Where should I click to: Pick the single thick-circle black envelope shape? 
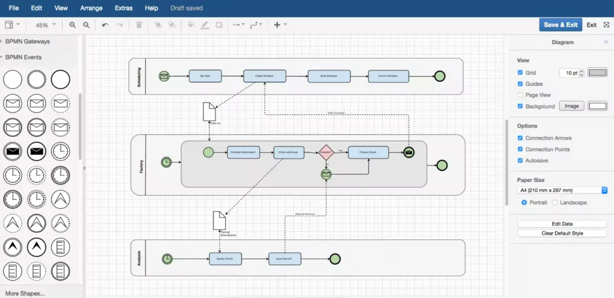(x=36, y=152)
